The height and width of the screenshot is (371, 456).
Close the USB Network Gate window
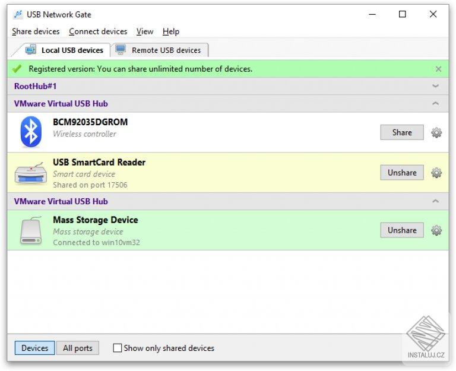(x=433, y=14)
